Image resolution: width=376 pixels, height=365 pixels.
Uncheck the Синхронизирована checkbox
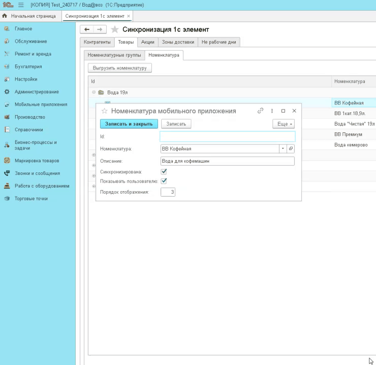(164, 171)
